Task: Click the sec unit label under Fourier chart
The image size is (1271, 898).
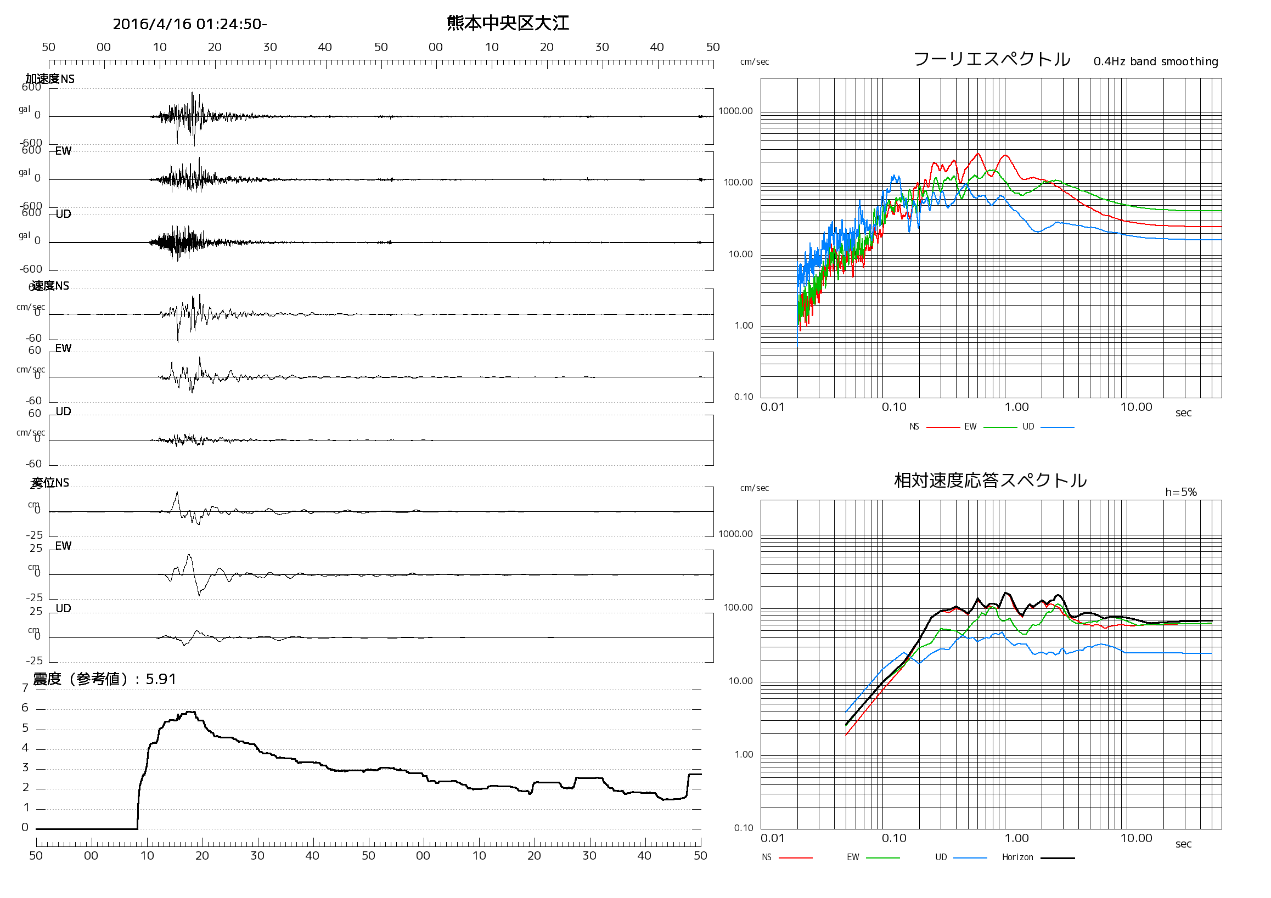Action: pos(1183,413)
